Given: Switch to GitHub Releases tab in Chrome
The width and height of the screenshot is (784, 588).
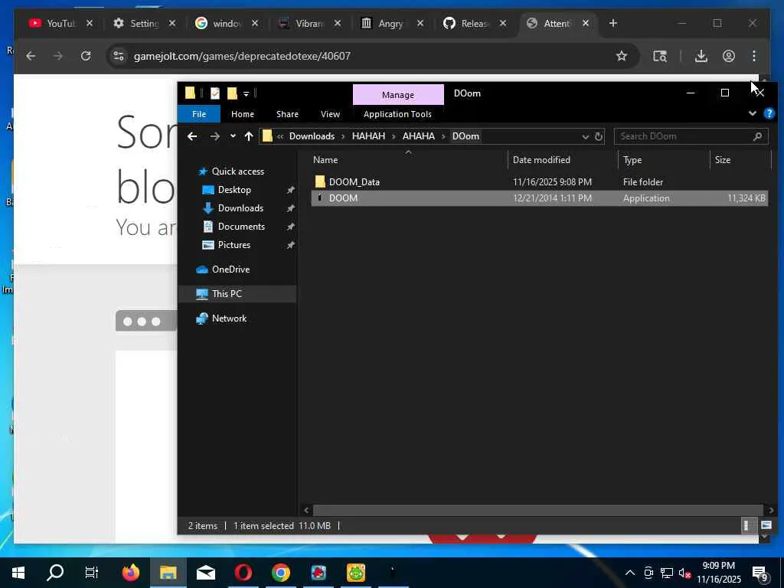Looking at the screenshot, I should coord(474,24).
